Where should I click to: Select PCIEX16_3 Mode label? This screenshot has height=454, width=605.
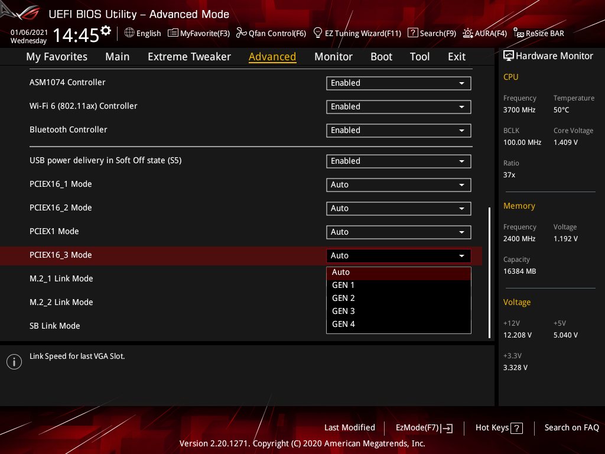(61, 255)
